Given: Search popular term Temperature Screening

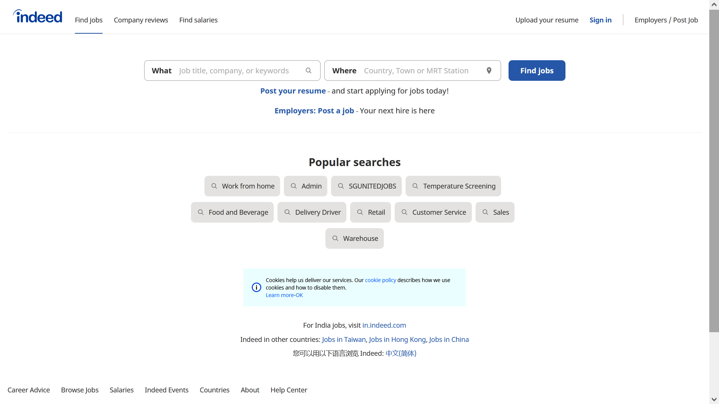Looking at the screenshot, I should pyautogui.click(x=453, y=186).
